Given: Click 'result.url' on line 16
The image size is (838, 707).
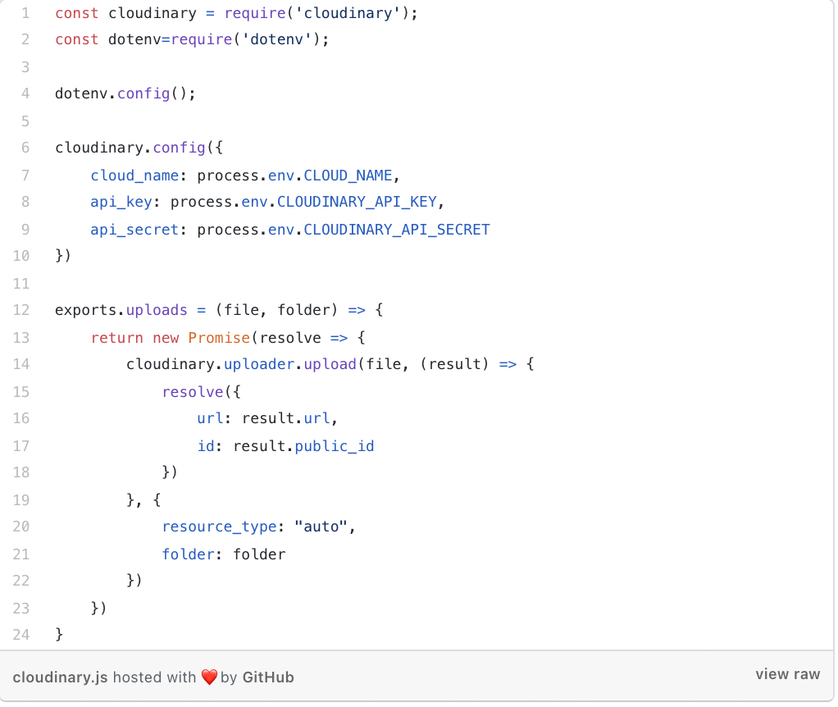Looking at the screenshot, I should (x=286, y=418).
